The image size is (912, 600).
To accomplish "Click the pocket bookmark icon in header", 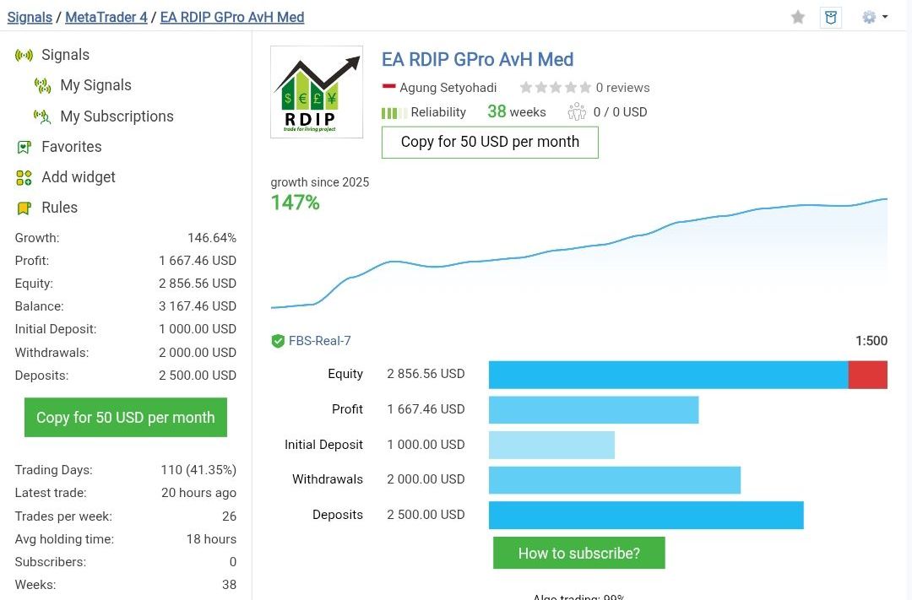I will (x=831, y=17).
